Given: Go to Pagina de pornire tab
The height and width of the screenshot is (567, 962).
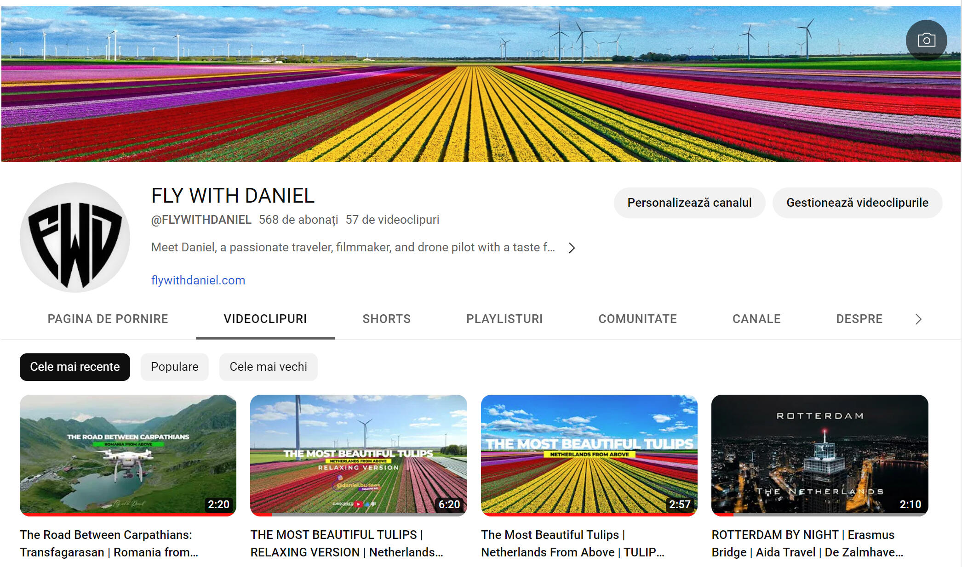Looking at the screenshot, I should [108, 319].
